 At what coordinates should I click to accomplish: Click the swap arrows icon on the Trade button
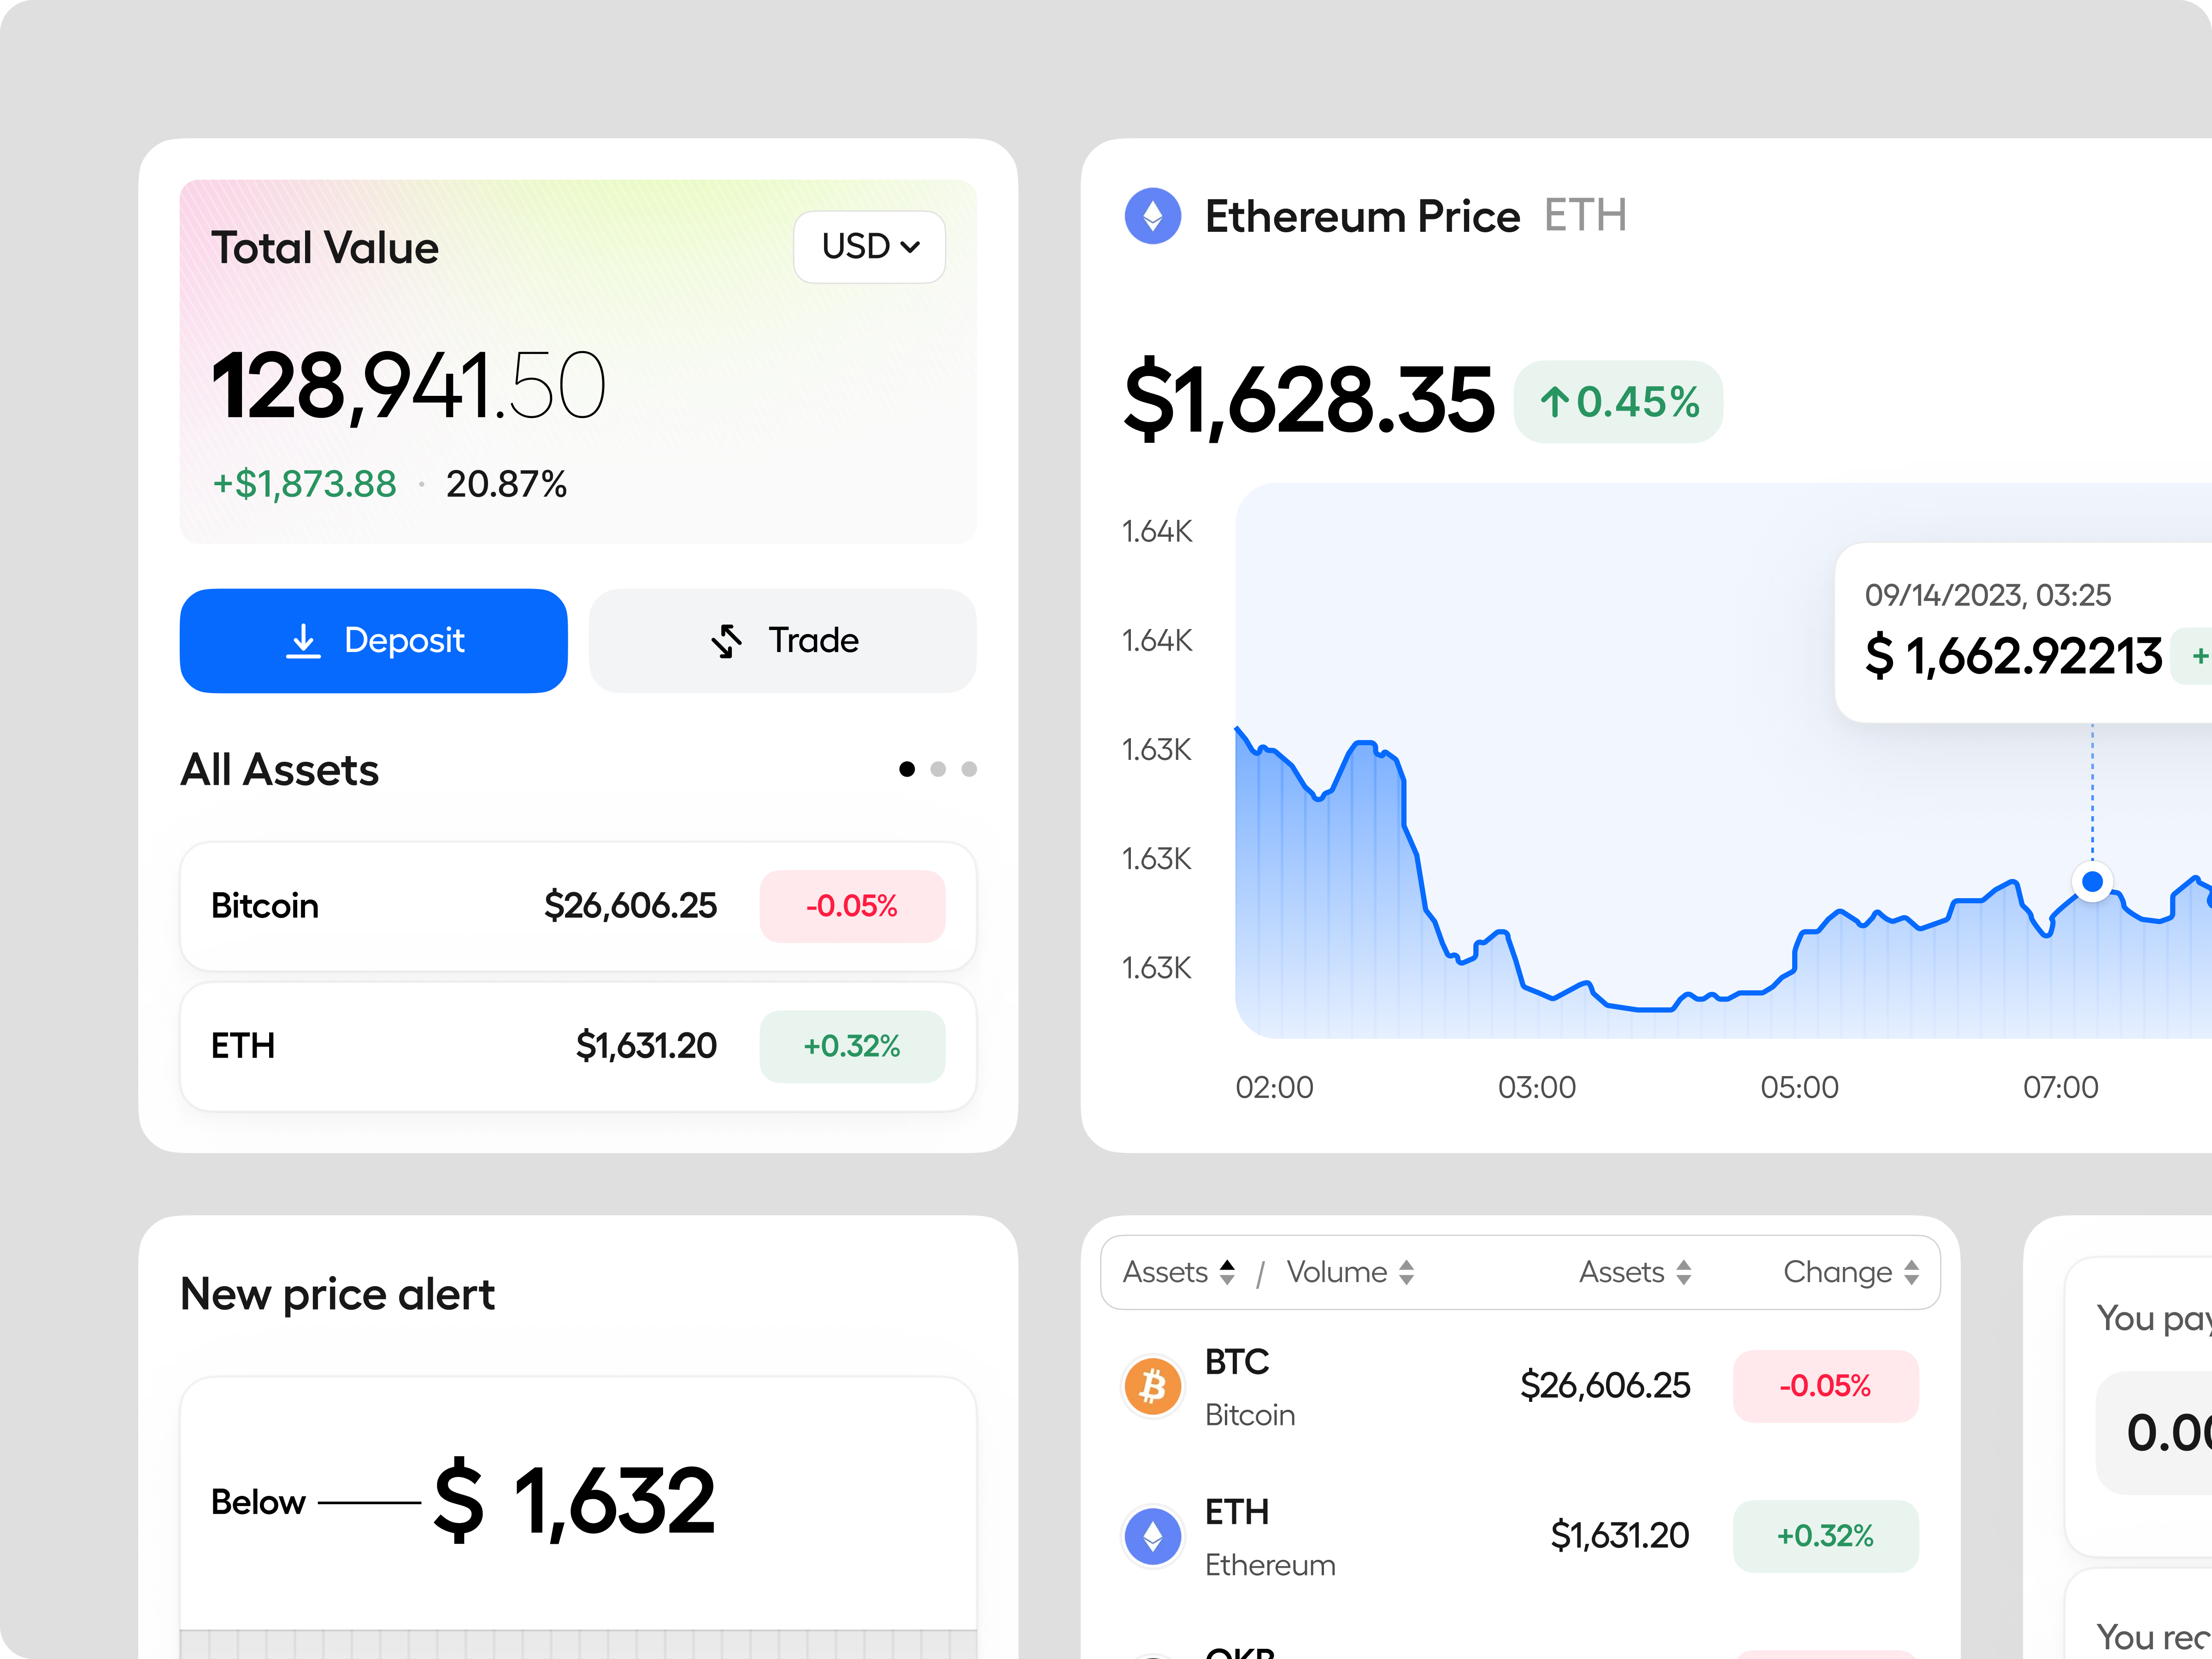coord(728,641)
